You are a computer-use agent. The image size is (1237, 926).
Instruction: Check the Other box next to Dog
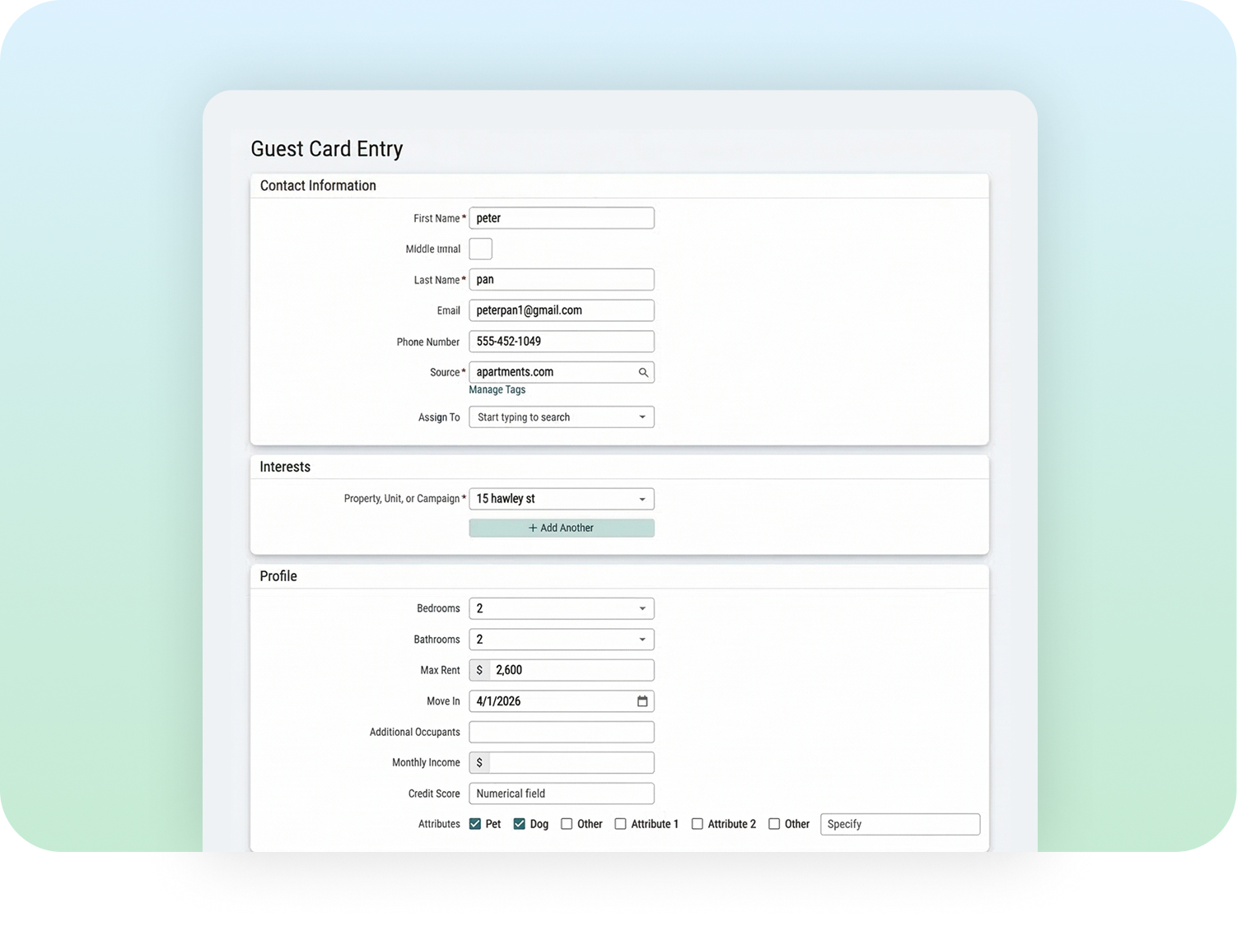click(x=567, y=824)
